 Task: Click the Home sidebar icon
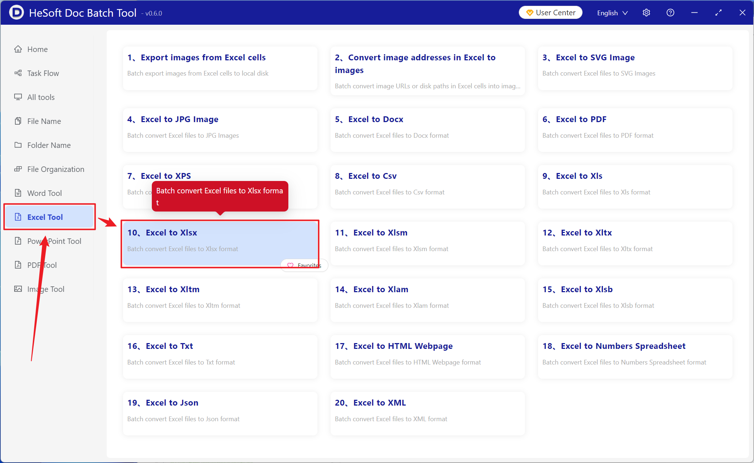pos(18,49)
